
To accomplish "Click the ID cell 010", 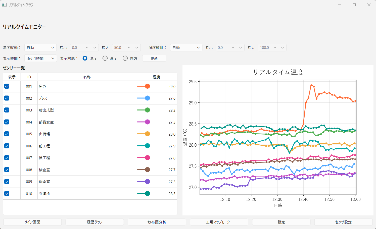I will pos(29,194).
